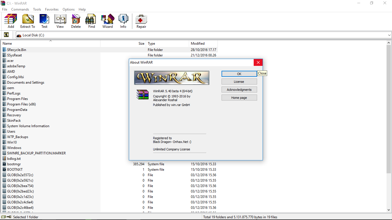Click the Repair archive icon
This screenshot has width=392, height=220.
click(141, 19)
